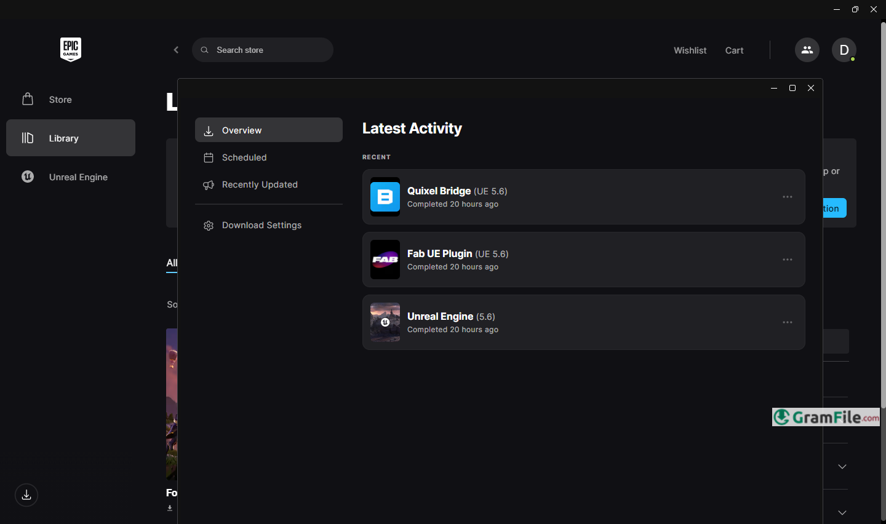Click the Download Settings gear icon
Screen dimensions: 886x524
[x=209, y=226]
